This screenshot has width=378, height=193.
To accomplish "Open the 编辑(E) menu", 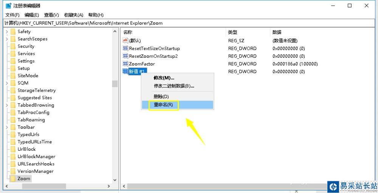I will [x=32, y=15].
